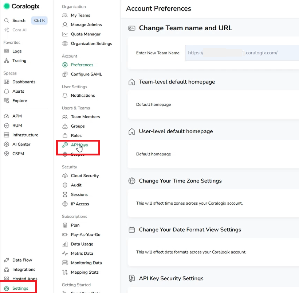Open the Audit settings page
299x293 pixels.
click(76, 185)
